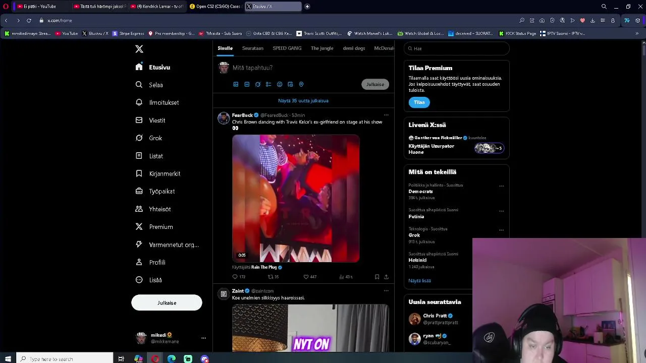The image size is (646, 363).
Task: Expand bookmarks bar overflow chevron
Action: 637,33
